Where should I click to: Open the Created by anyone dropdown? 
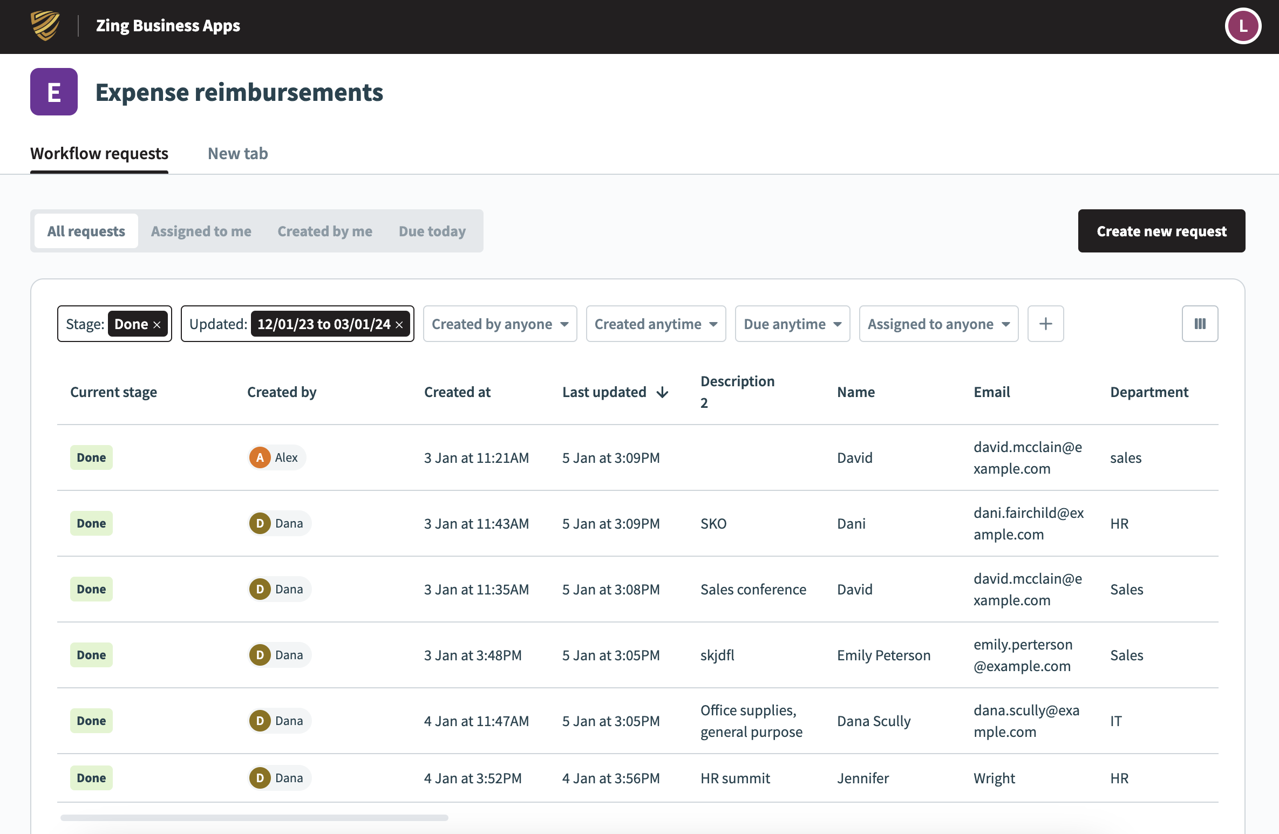pyautogui.click(x=499, y=324)
